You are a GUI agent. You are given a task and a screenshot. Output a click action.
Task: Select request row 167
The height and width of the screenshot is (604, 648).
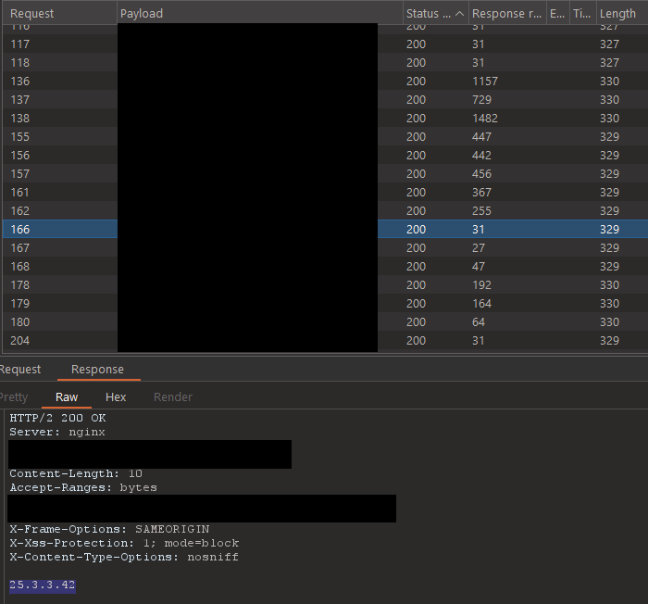point(325,247)
